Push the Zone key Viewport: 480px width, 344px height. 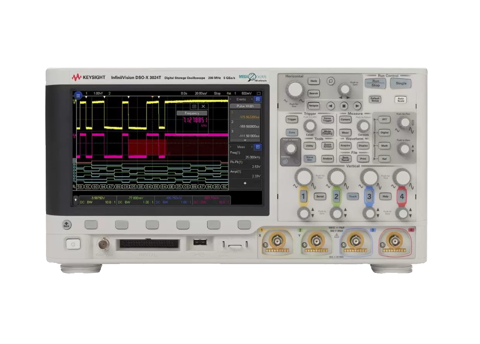pos(292,132)
